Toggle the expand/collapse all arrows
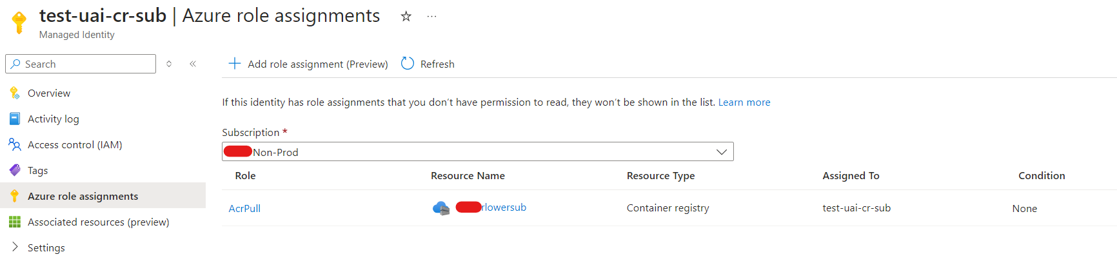 (x=169, y=64)
